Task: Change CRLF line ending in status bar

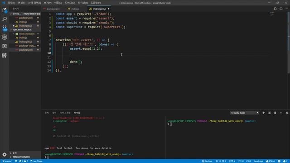Action: 249,161
